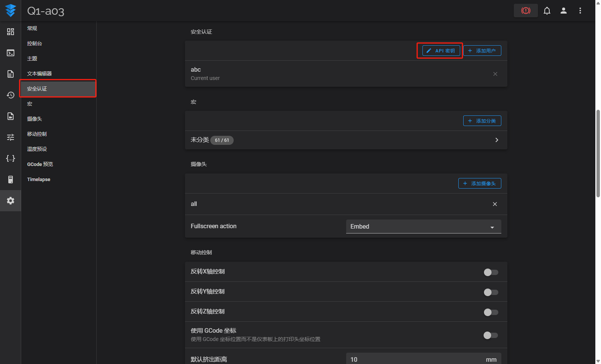Select 摄像头 in the settings menu
Image resolution: width=601 pixels, height=364 pixels.
tap(35, 119)
